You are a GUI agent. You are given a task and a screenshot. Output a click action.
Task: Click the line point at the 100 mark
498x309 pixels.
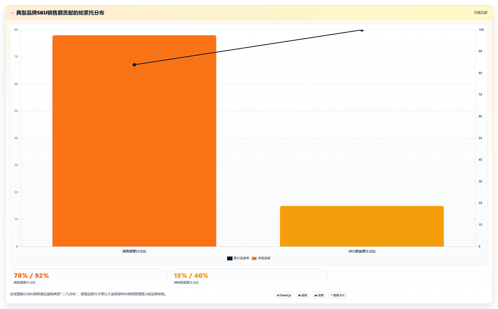point(362,30)
